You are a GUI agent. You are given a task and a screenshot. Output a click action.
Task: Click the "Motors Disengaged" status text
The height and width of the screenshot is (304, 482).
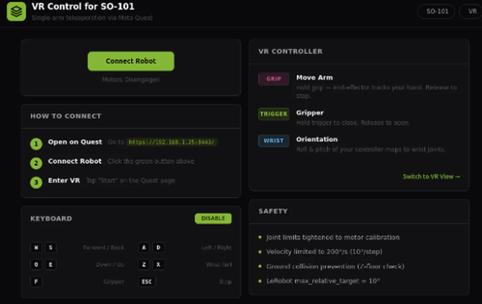tap(130, 79)
